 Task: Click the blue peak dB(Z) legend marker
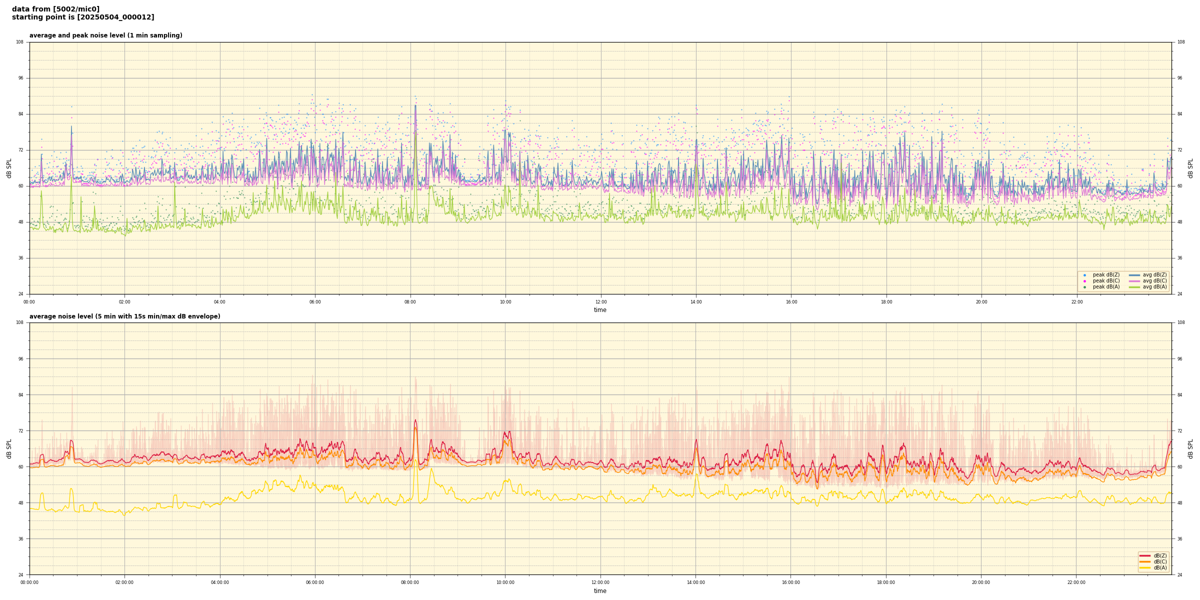pyautogui.click(x=1084, y=275)
